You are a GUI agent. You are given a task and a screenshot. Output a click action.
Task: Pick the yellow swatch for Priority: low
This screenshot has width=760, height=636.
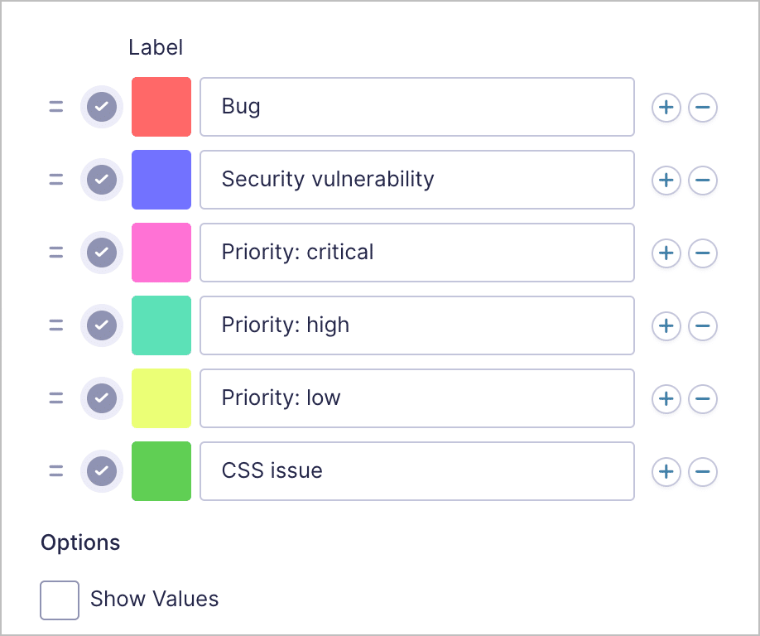(161, 398)
